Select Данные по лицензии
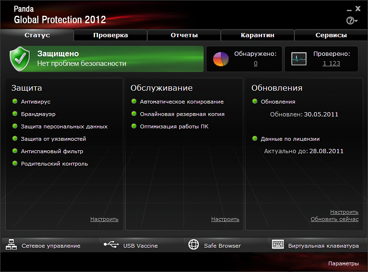368x272 pixels. click(x=290, y=139)
